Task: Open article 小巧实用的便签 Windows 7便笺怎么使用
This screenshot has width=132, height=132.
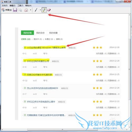Action: [46, 48]
